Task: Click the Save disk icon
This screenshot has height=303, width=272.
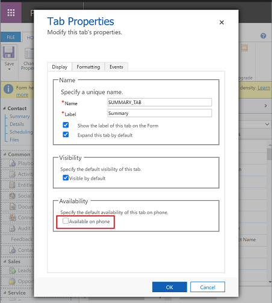Action: 8,52
